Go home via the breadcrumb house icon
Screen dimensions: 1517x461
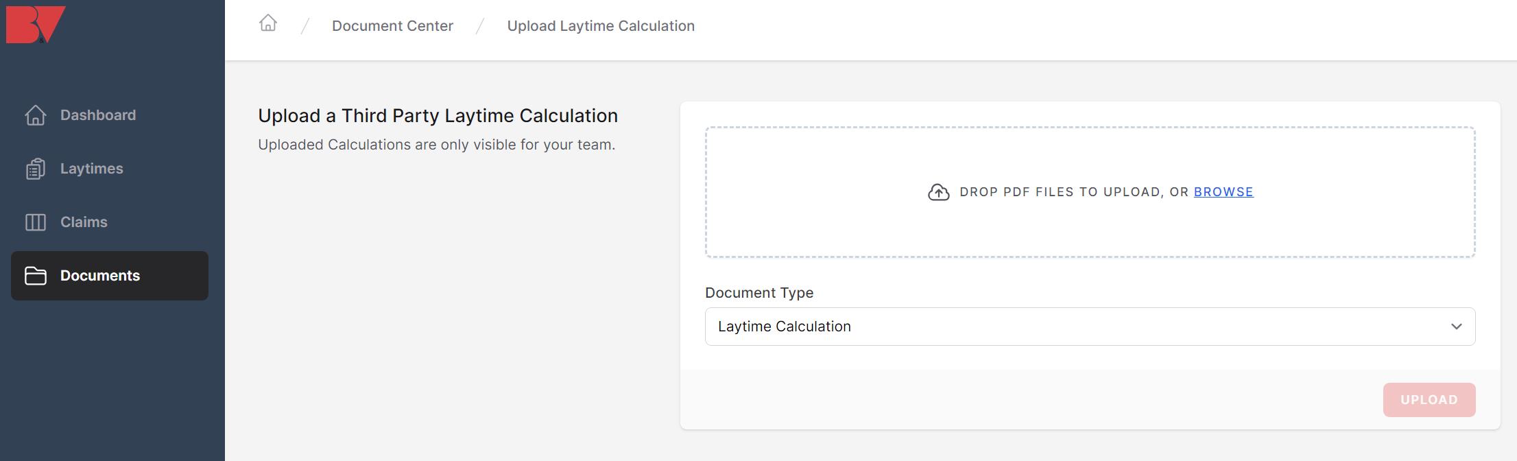point(268,24)
